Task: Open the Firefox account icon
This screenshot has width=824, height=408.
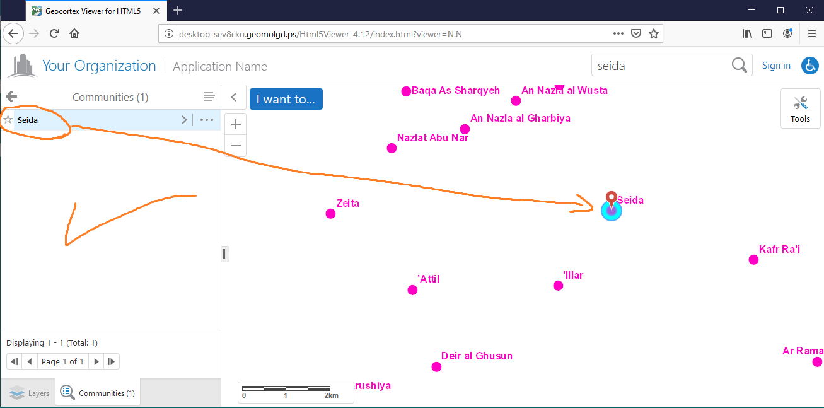Action: pos(787,33)
